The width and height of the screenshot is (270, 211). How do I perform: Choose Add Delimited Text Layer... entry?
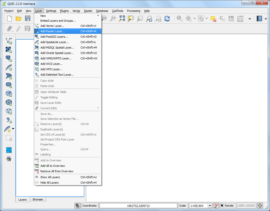pyautogui.click(x=68, y=75)
